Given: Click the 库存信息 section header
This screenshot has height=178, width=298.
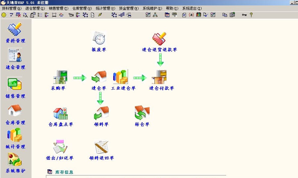Looking at the screenshot, I should tap(64, 172).
